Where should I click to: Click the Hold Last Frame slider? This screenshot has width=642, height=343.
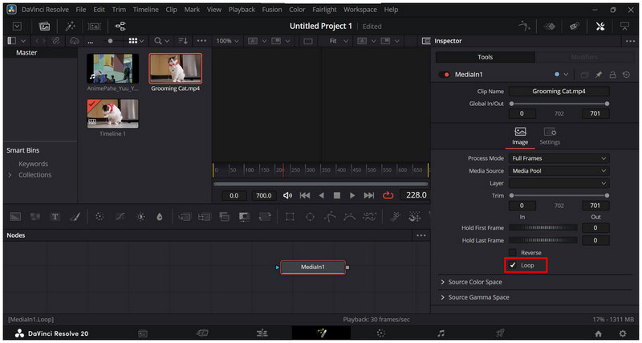tap(543, 240)
